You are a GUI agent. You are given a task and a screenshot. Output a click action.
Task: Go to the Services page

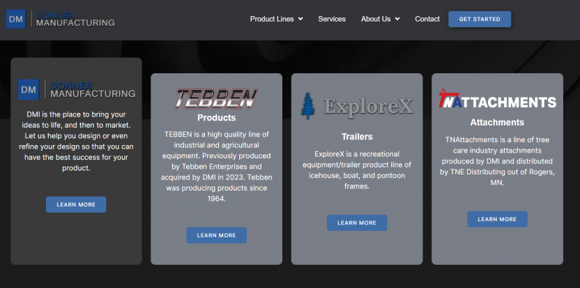tap(332, 19)
